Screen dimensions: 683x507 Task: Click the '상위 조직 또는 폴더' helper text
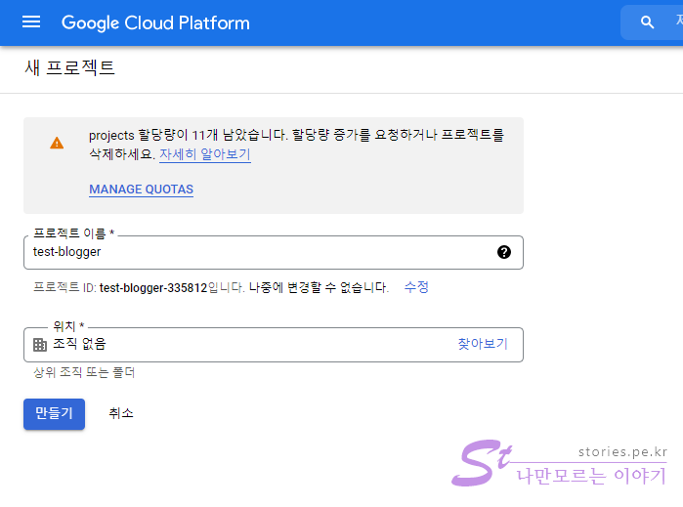[84, 372]
